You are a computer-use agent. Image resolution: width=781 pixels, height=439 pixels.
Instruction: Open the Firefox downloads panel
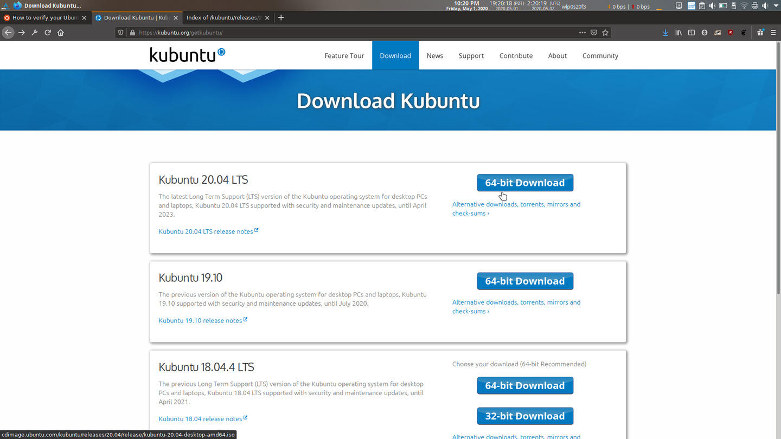point(665,33)
